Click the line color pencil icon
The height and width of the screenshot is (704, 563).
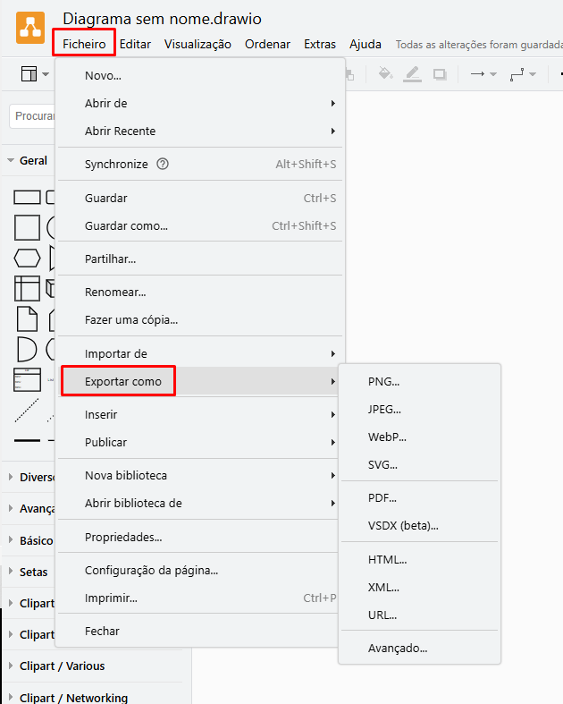pyautogui.click(x=412, y=74)
